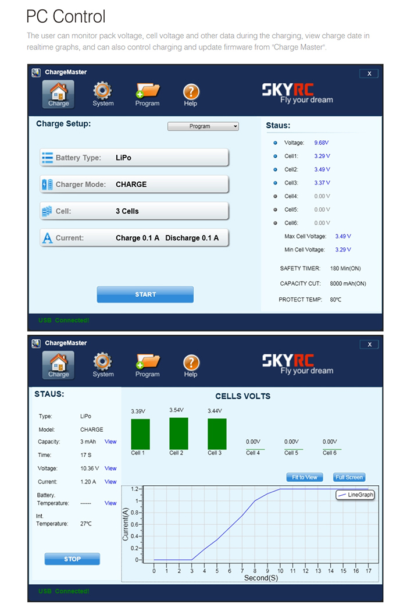Click the Voltage status indicator dot
407x611 pixels.
tap(275, 143)
